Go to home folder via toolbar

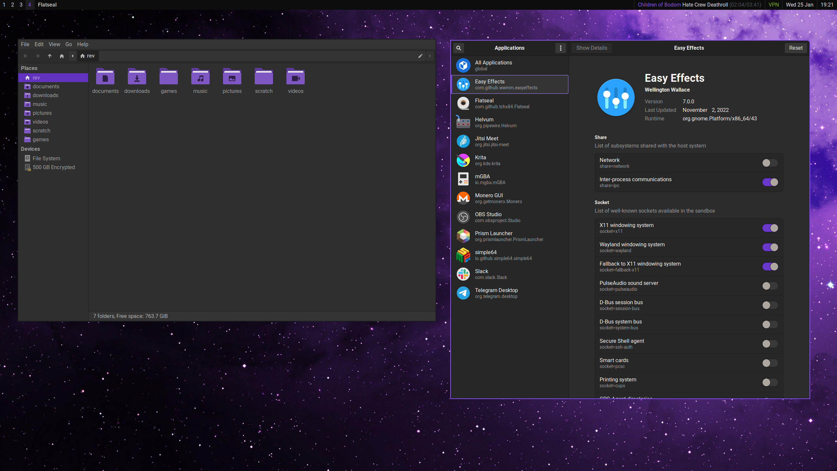point(62,56)
